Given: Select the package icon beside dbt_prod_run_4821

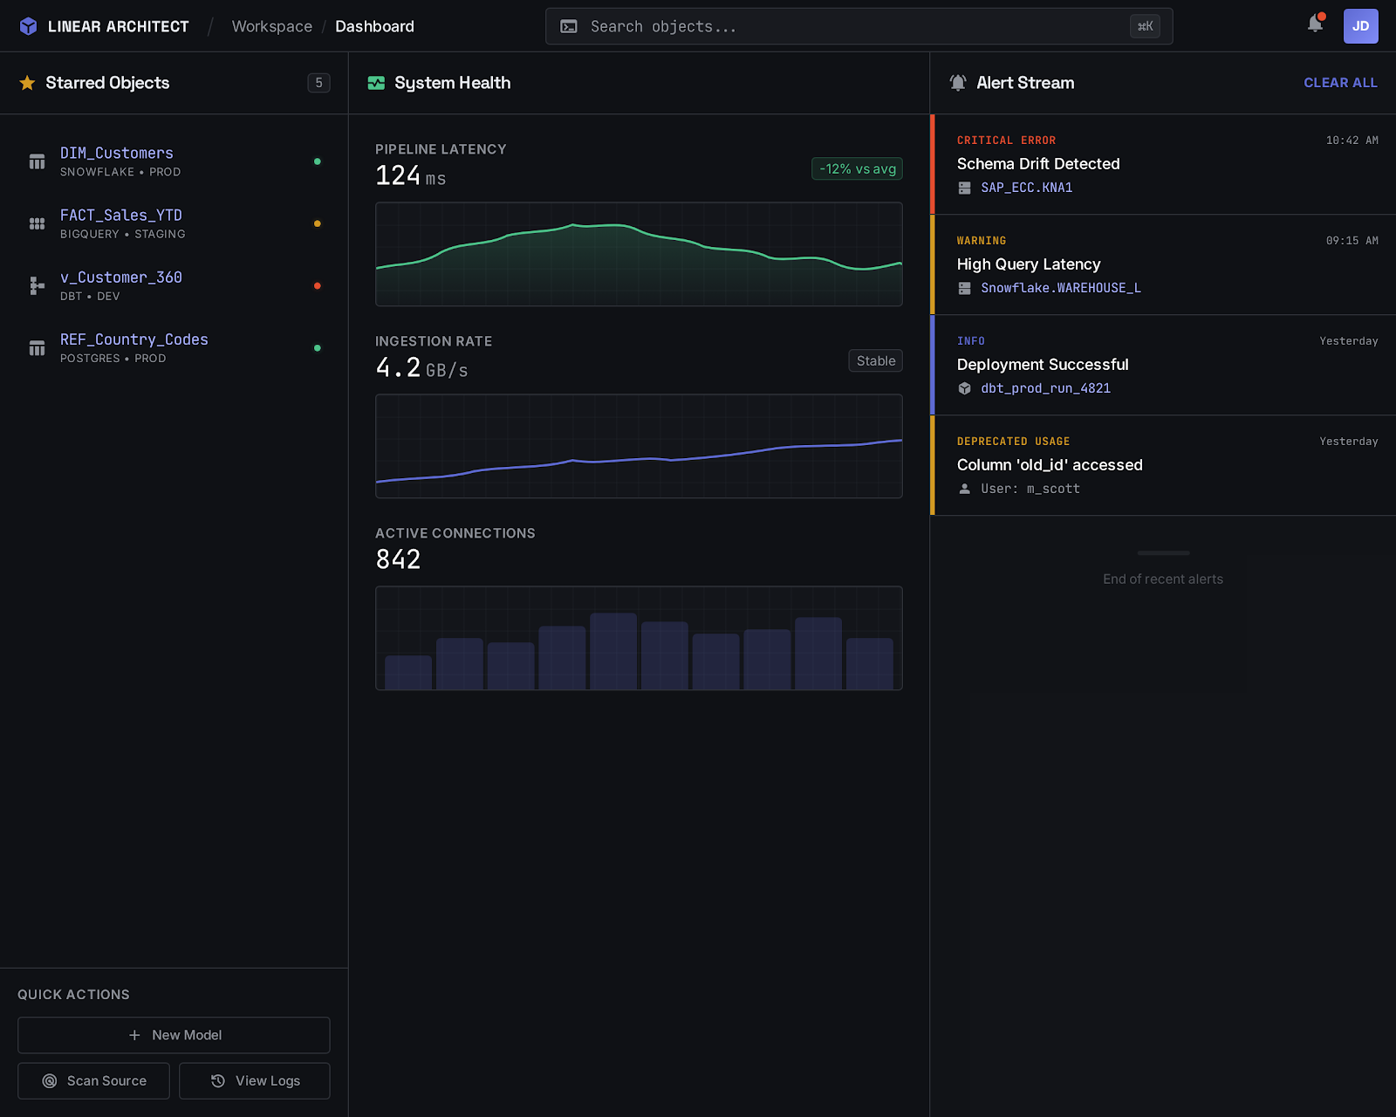Looking at the screenshot, I should (964, 389).
